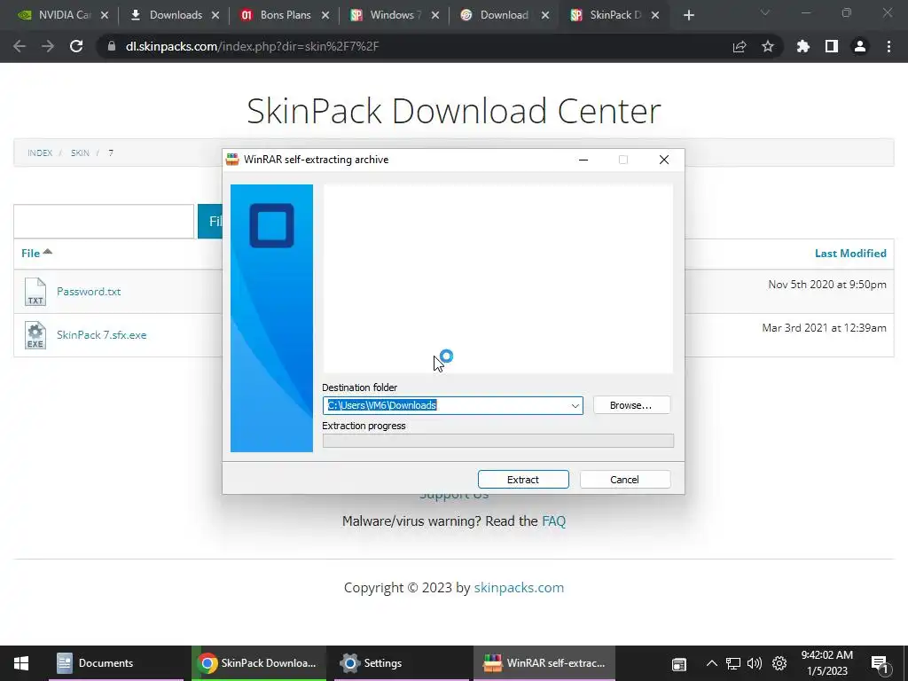Open Chrome extensions puzzle icon
The width and height of the screenshot is (908, 681).
803,46
